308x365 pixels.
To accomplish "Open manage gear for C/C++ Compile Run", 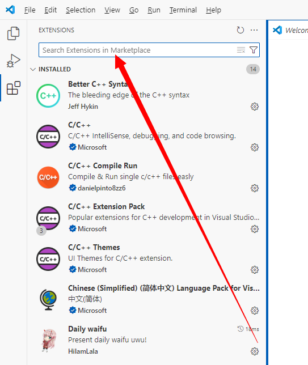I will pos(255,188).
